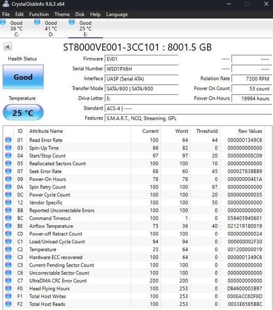The width and height of the screenshot is (273, 310).
Task: Click the Firmware field EV01
Action: click(142, 59)
